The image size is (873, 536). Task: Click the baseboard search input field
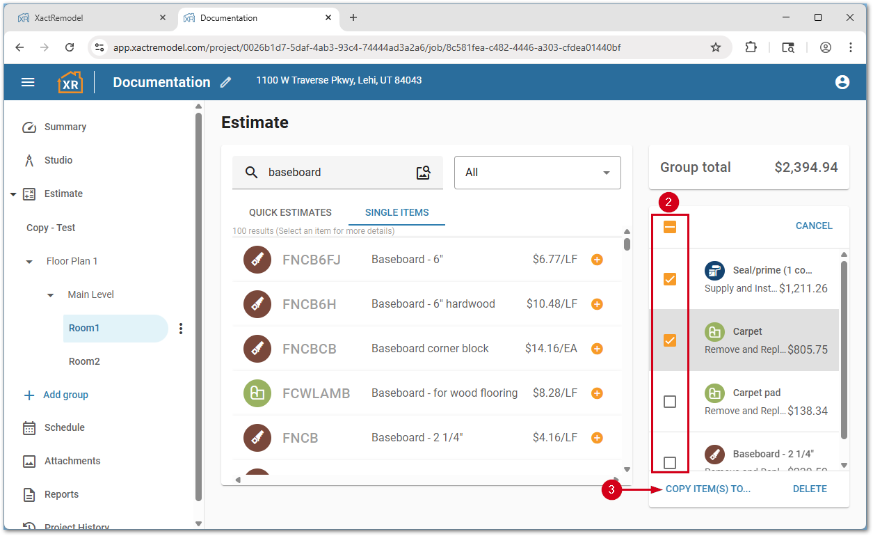[x=334, y=173]
